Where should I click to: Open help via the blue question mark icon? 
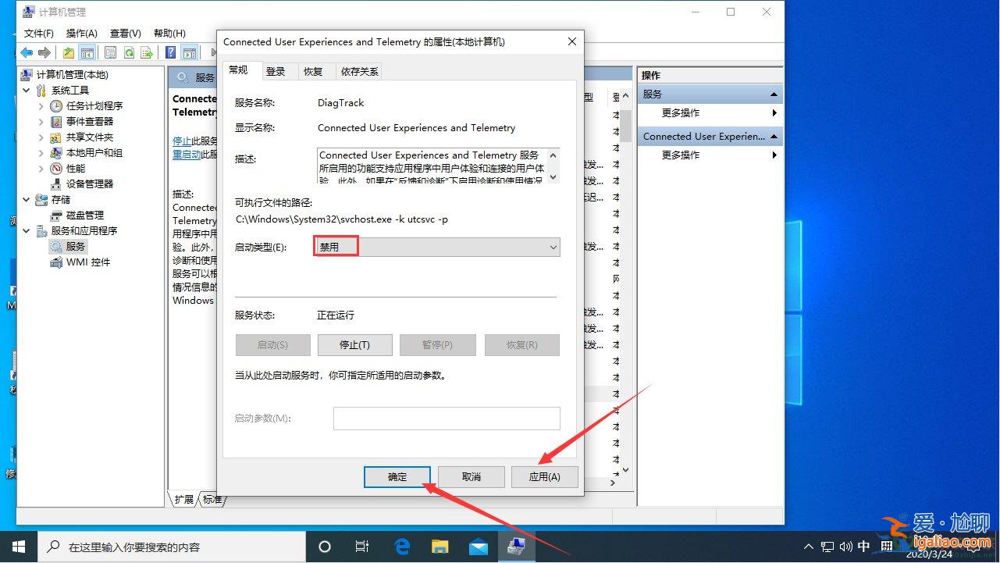169,52
